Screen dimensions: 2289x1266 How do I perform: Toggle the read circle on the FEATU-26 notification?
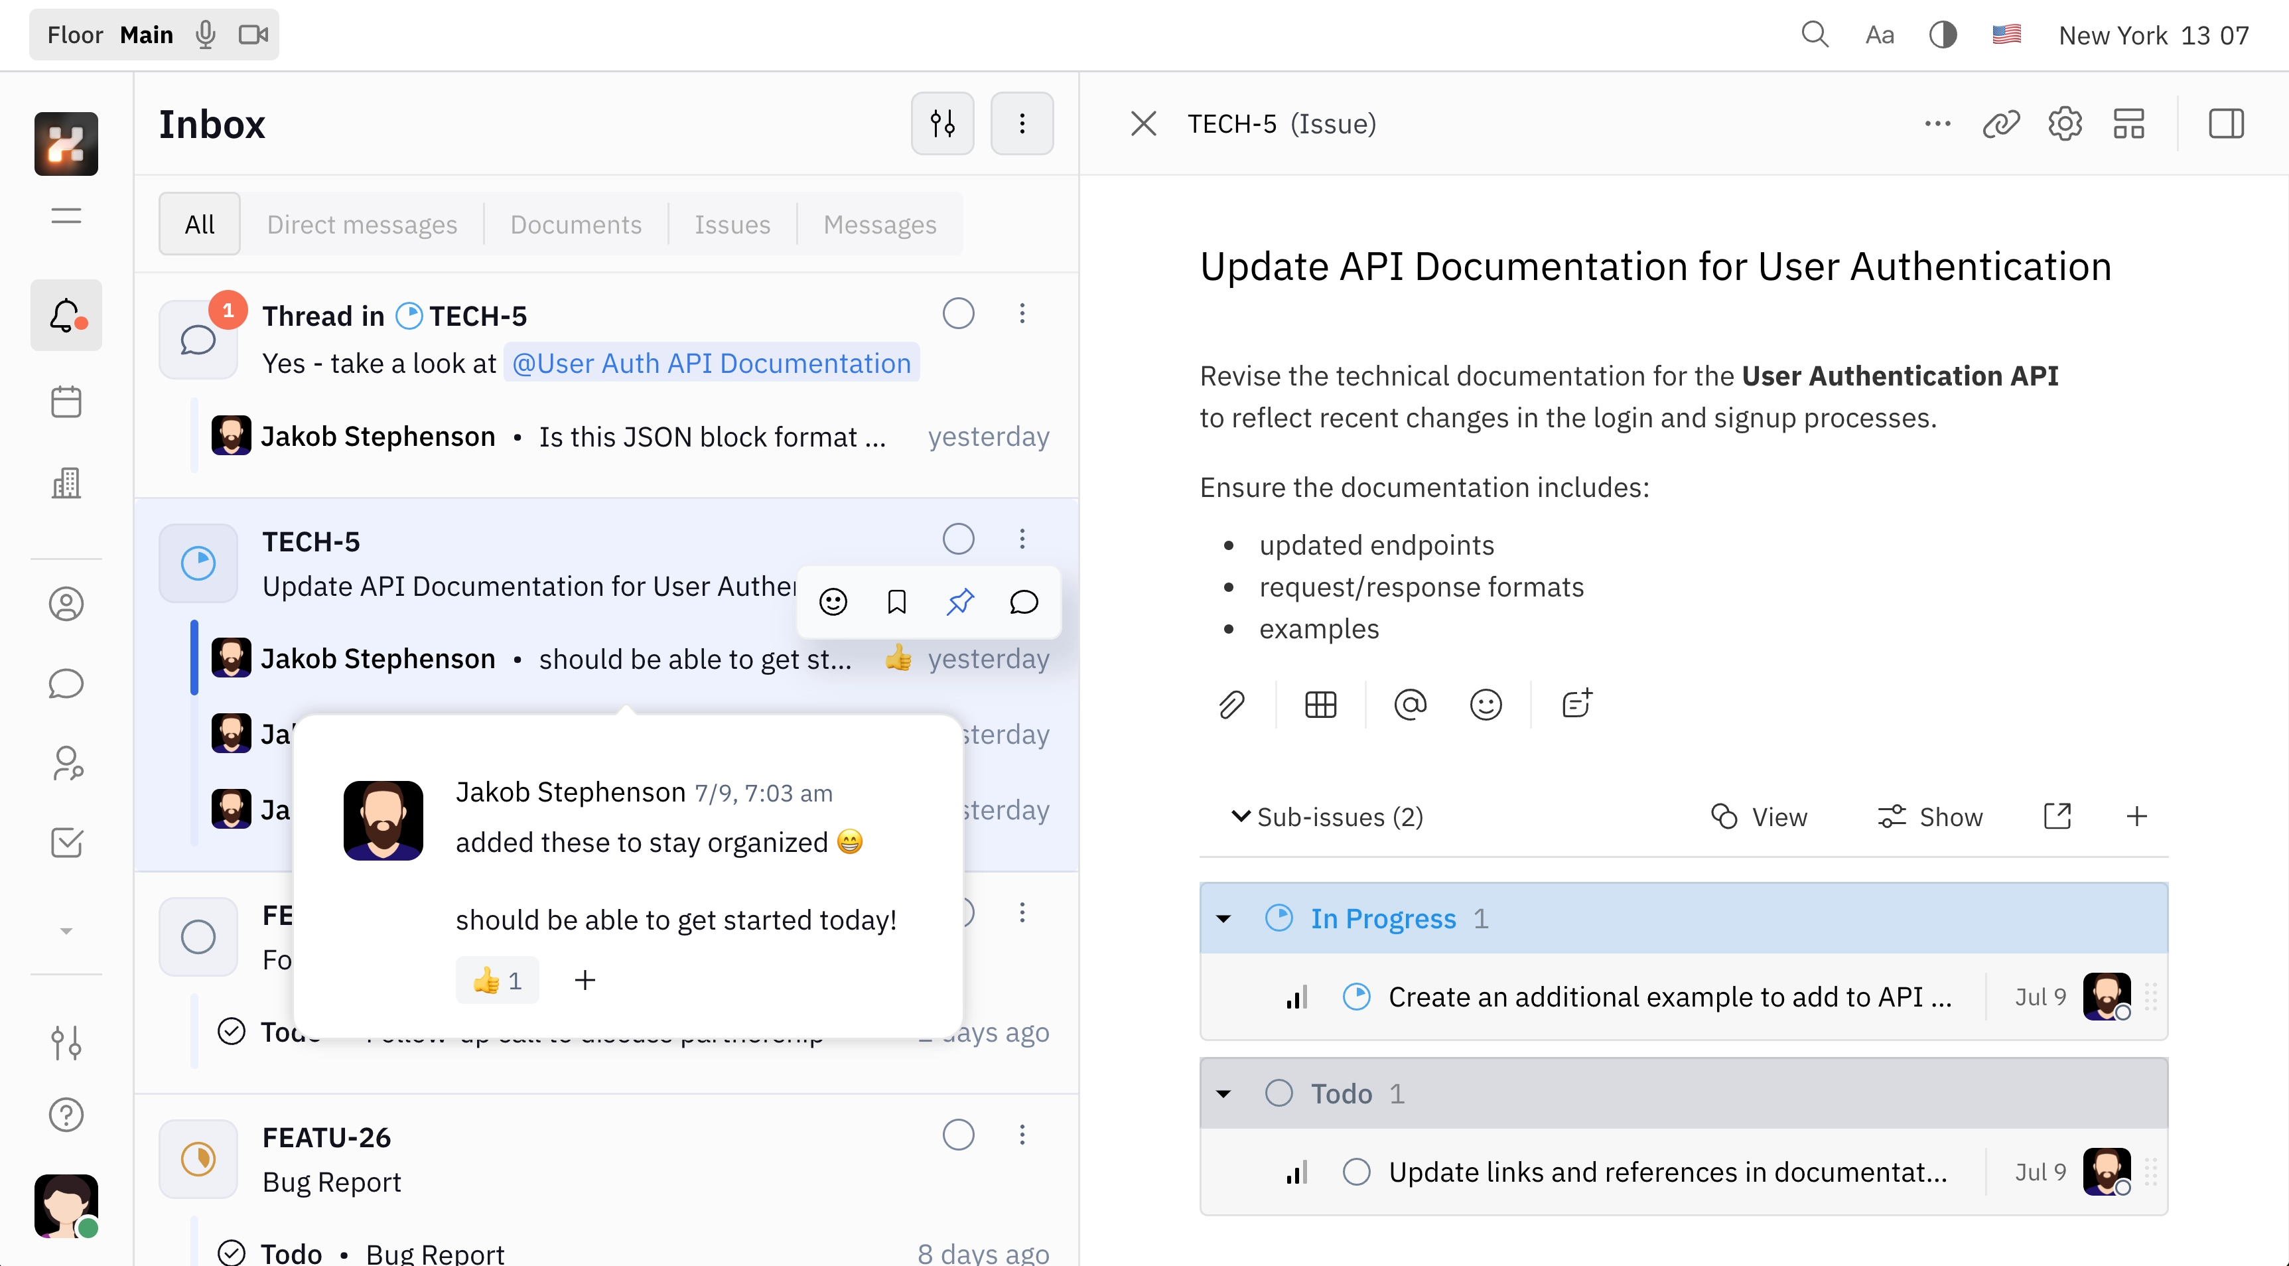(x=958, y=1135)
